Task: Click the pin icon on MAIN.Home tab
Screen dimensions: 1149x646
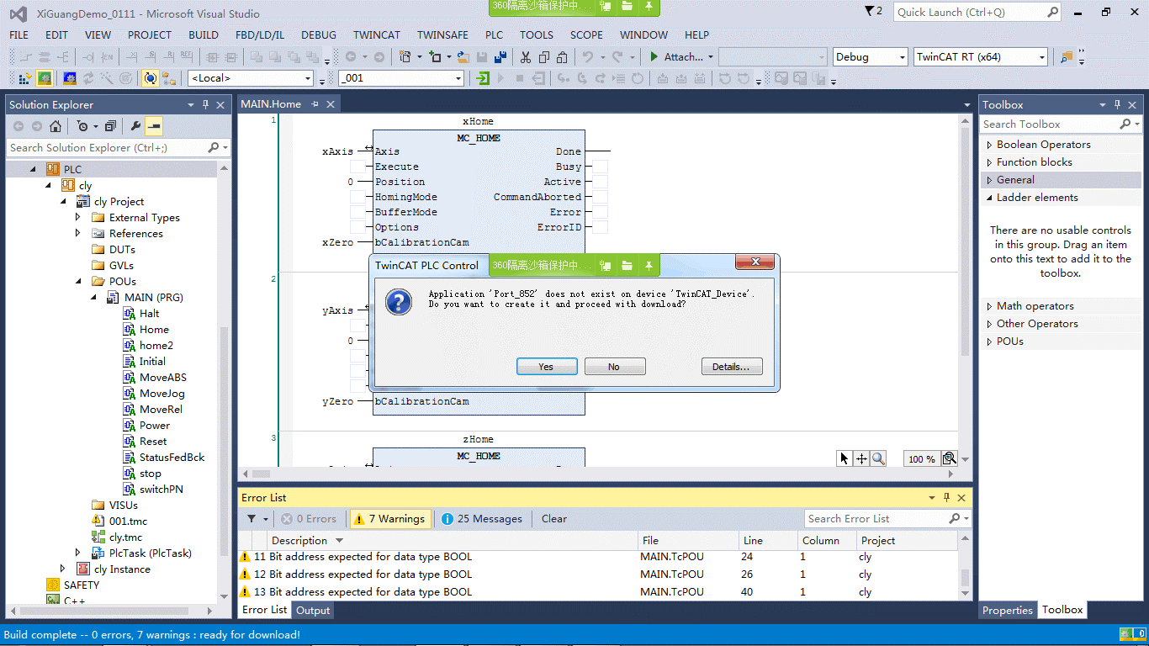Action: (315, 104)
